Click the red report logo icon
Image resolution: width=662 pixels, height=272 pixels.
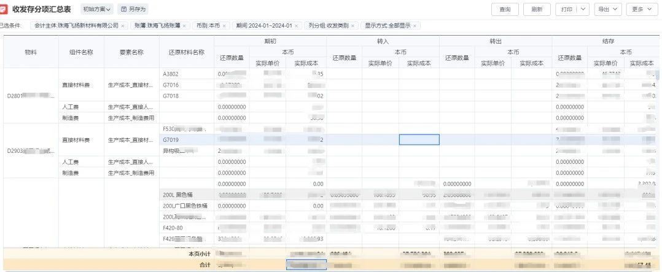4,9
